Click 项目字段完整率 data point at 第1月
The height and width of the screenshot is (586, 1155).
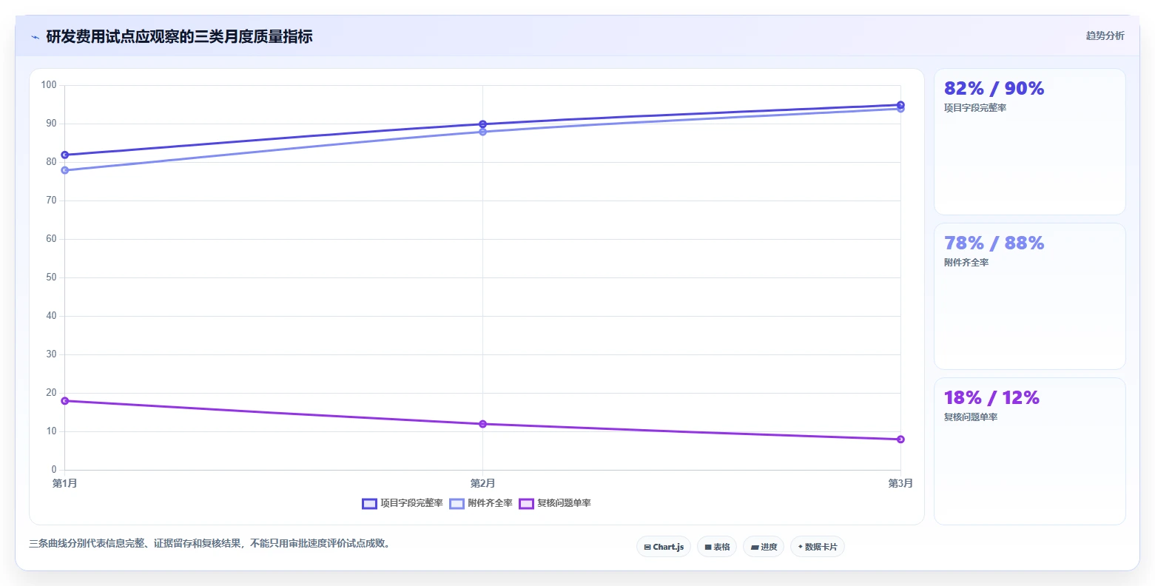(x=65, y=155)
